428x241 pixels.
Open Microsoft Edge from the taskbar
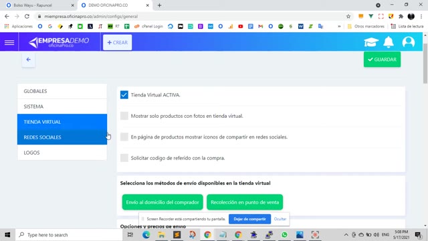[x=146, y=235]
